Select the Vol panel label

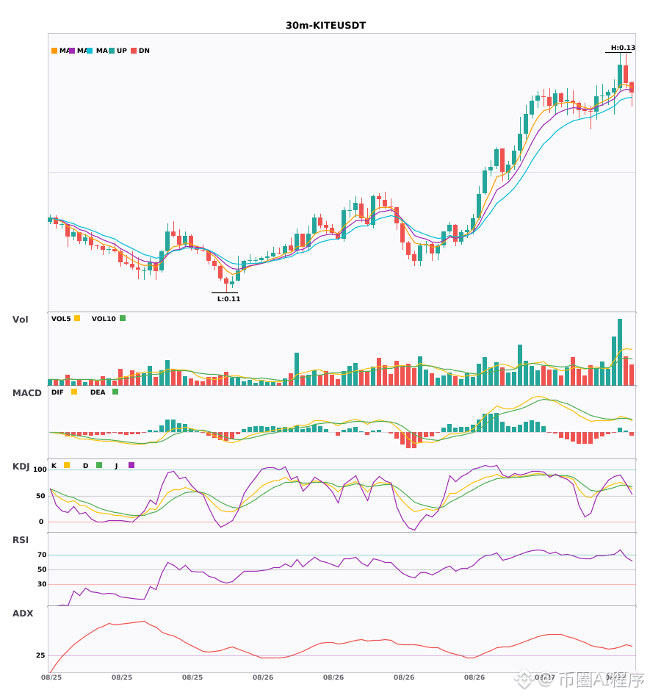tap(20, 320)
